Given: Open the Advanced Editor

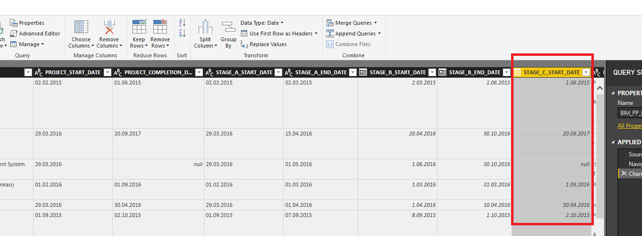Looking at the screenshot, I should (x=35, y=34).
